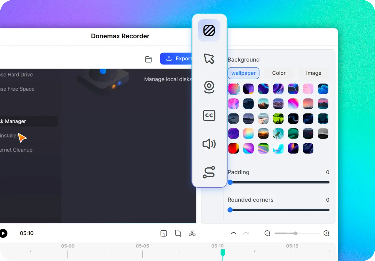Switch to the Image tab
The width and height of the screenshot is (375, 261).
click(314, 73)
